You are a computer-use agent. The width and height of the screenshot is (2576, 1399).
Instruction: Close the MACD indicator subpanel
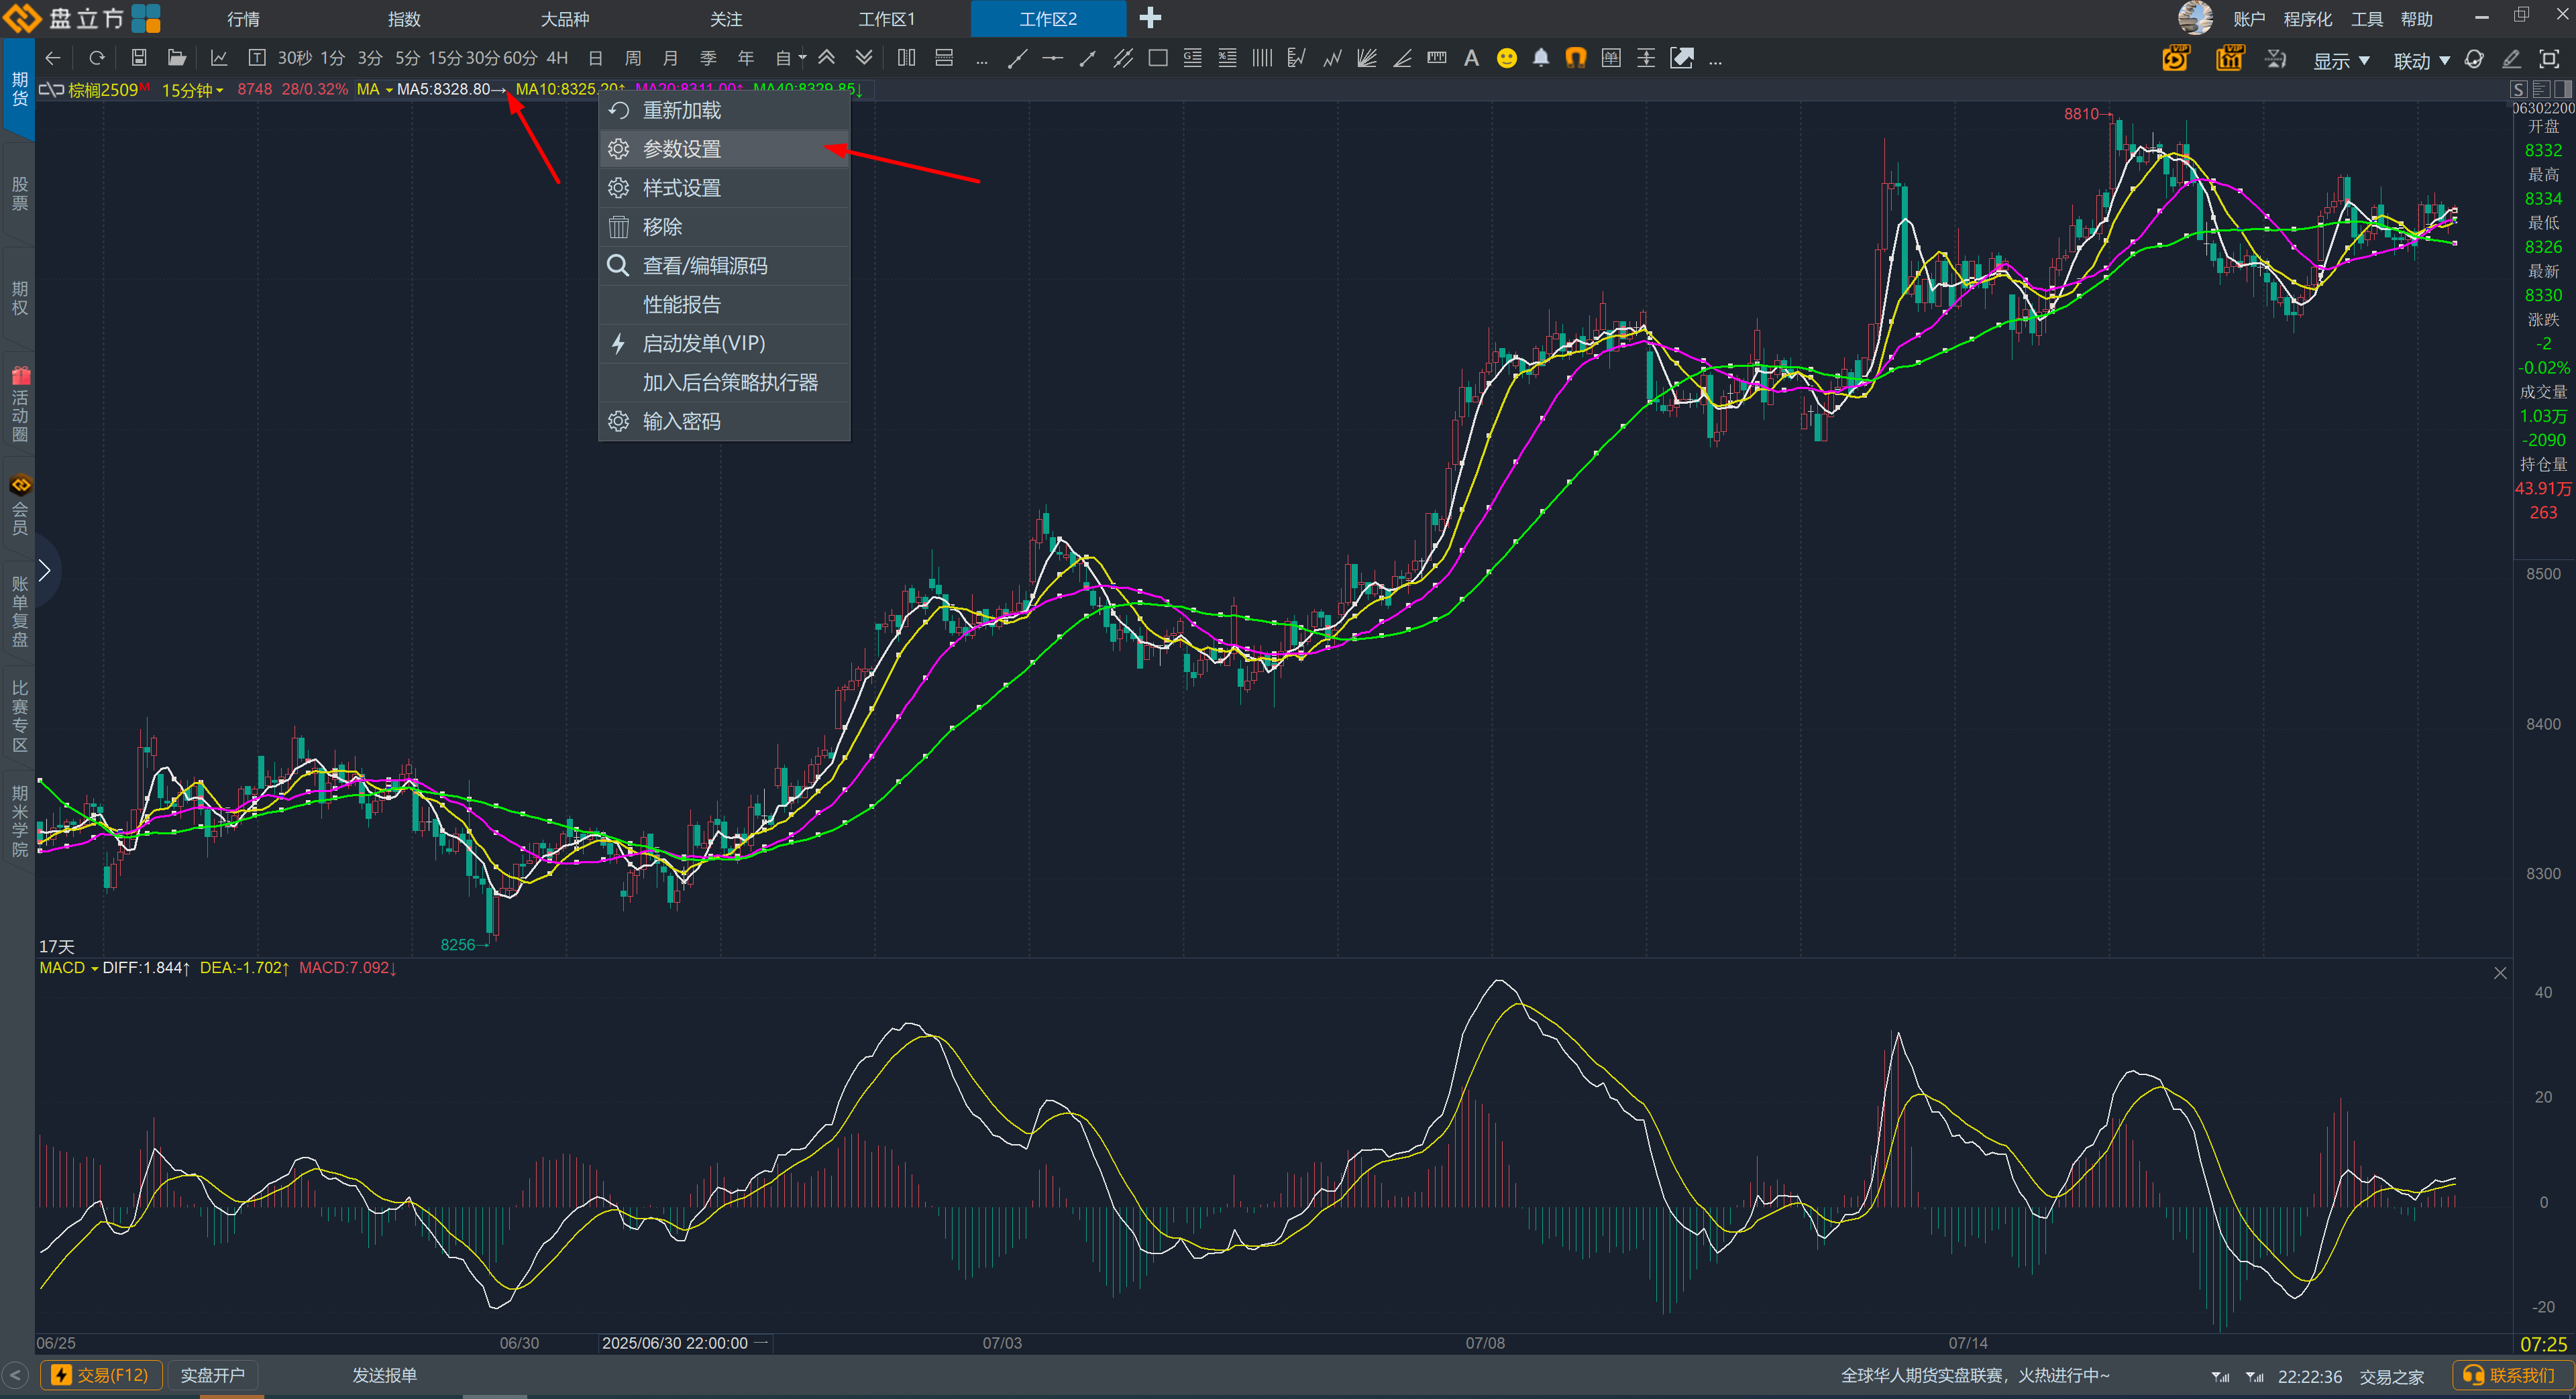2500,973
